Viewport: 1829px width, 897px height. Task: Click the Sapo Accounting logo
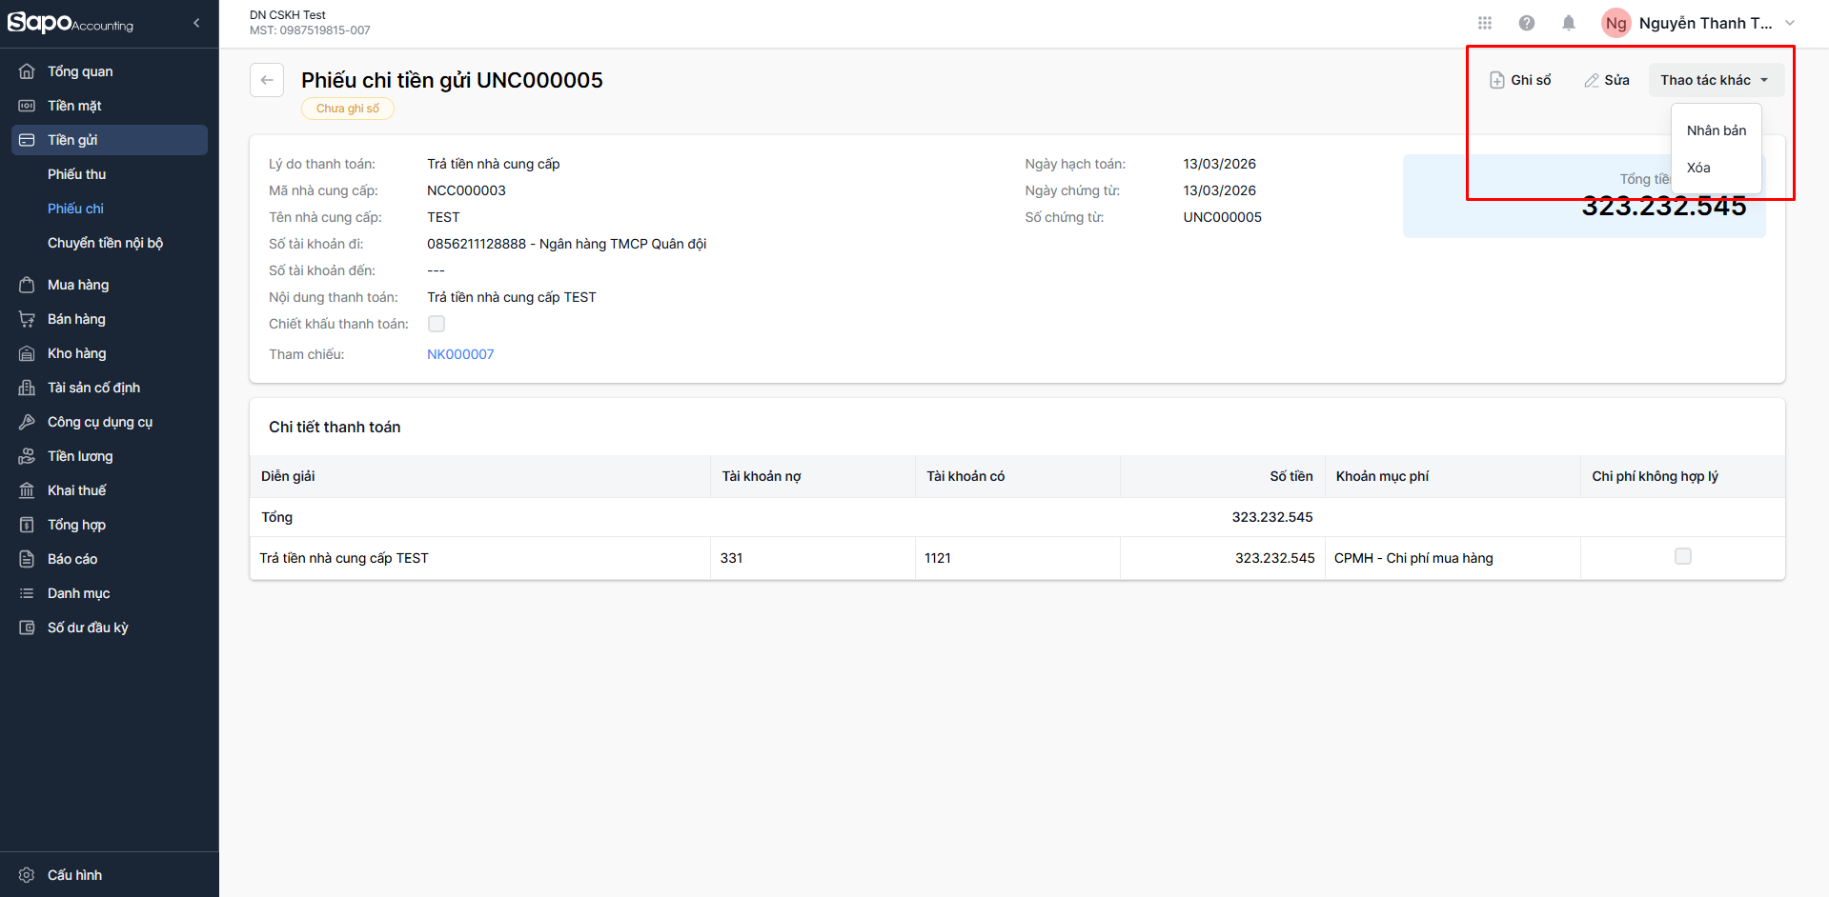(x=71, y=23)
